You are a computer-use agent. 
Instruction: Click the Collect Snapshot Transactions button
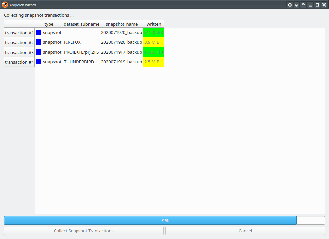tap(84, 231)
